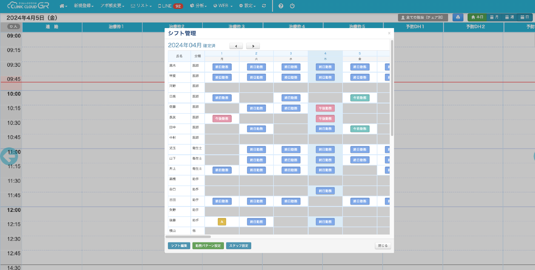The image size is (535, 270).
Task: Open the 新規登録 dropdown menu
Action: [84, 6]
